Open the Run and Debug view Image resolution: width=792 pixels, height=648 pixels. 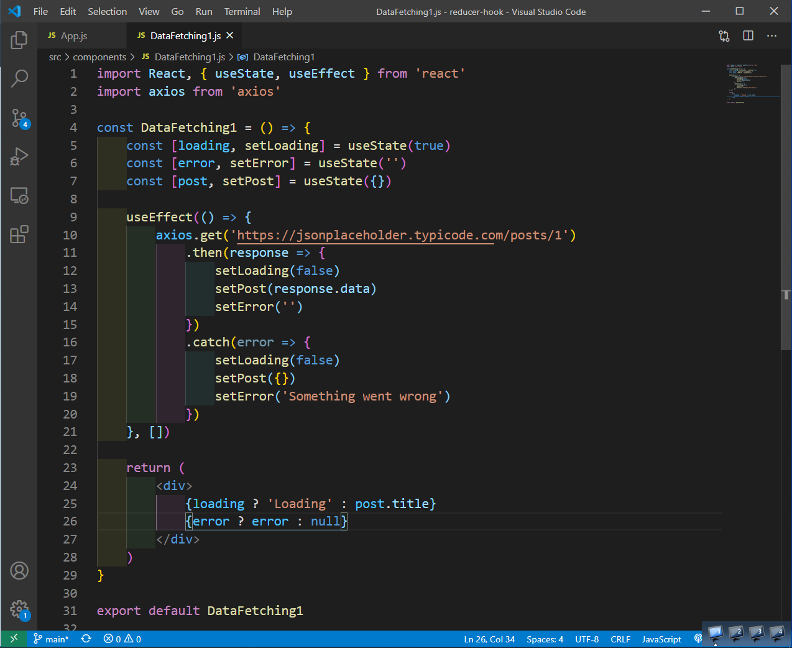click(19, 157)
